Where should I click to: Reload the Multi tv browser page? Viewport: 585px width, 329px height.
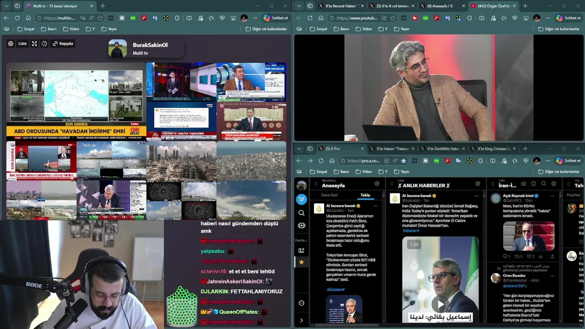17,18
